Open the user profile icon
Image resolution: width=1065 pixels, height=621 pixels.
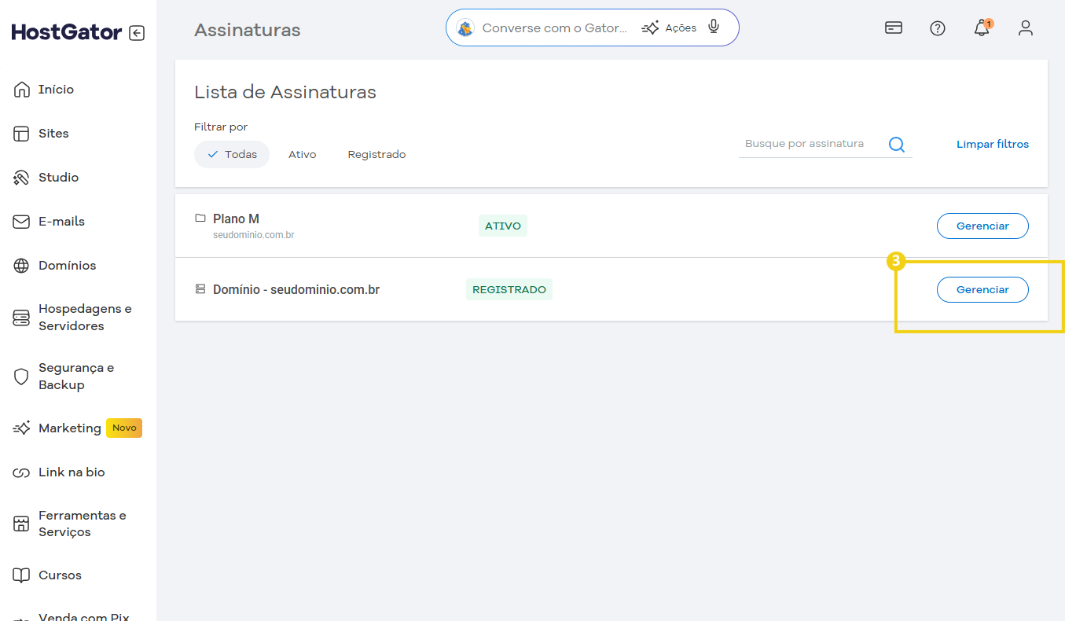pyautogui.click(x=1025, y=28)
